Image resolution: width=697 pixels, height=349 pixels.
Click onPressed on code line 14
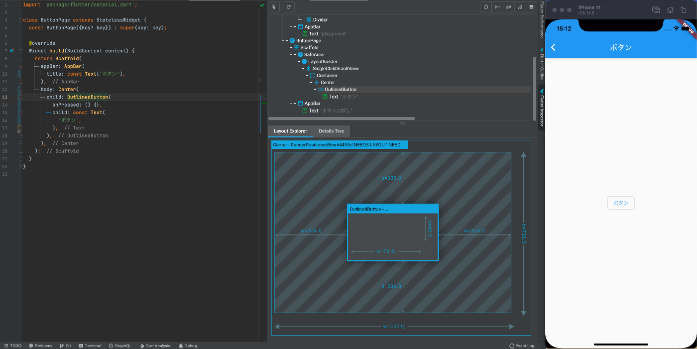[66, 105]
